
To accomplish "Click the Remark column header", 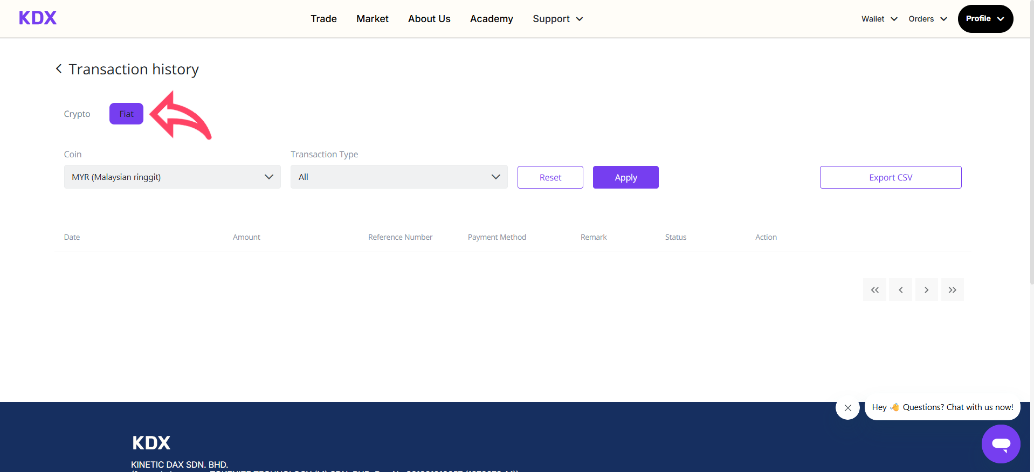I will (594, 237).
